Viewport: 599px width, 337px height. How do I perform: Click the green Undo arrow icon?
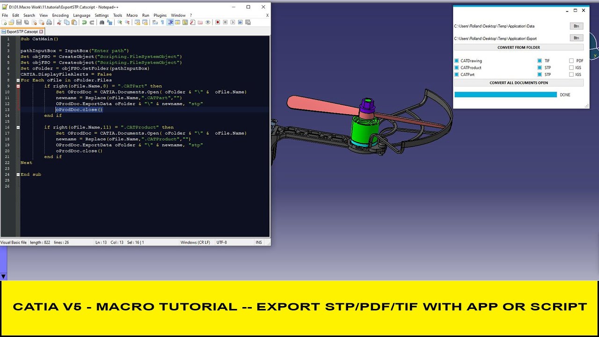coord(84,22)
